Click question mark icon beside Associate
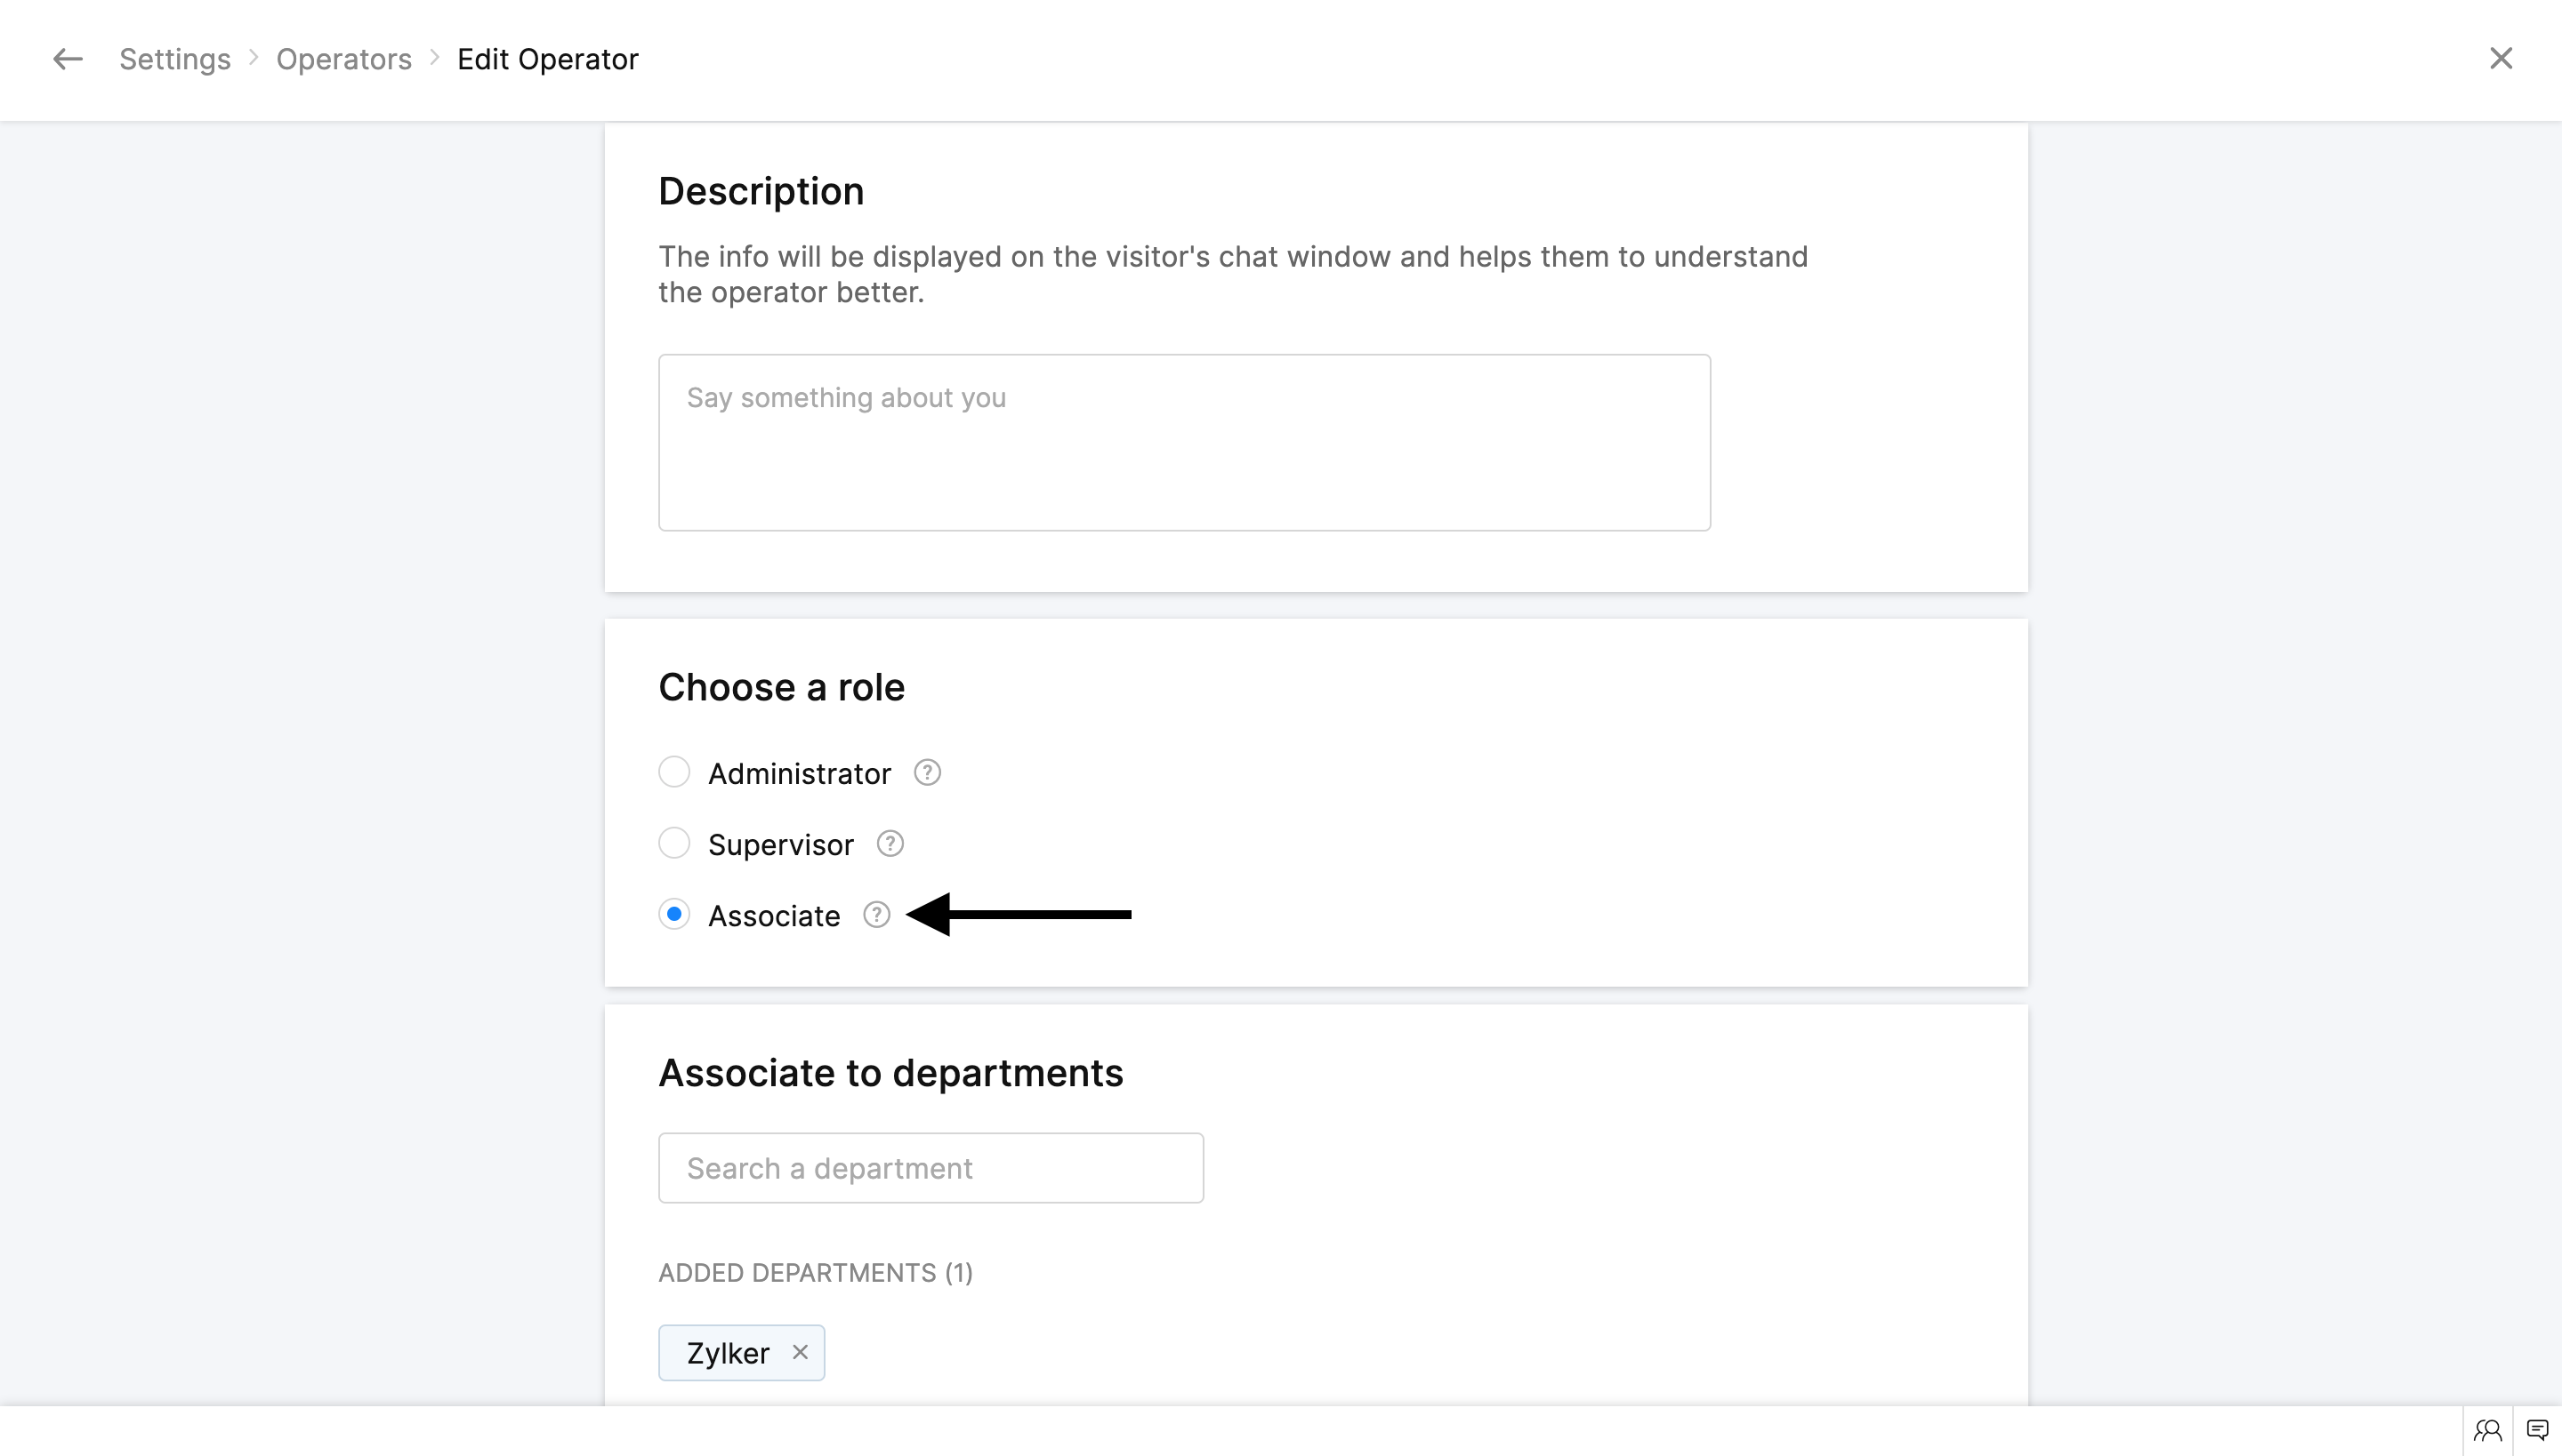 coord(877,915)
